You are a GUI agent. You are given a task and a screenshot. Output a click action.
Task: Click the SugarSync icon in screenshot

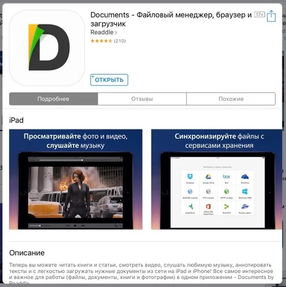pos(190,207)
